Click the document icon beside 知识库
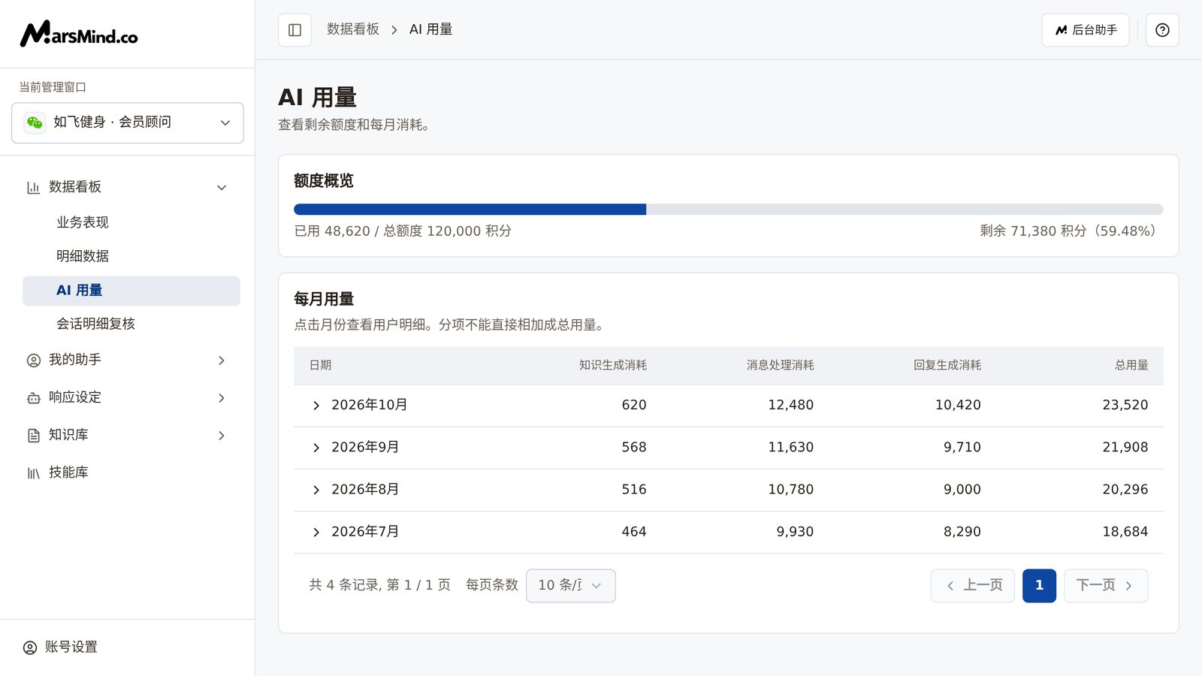 34,436
